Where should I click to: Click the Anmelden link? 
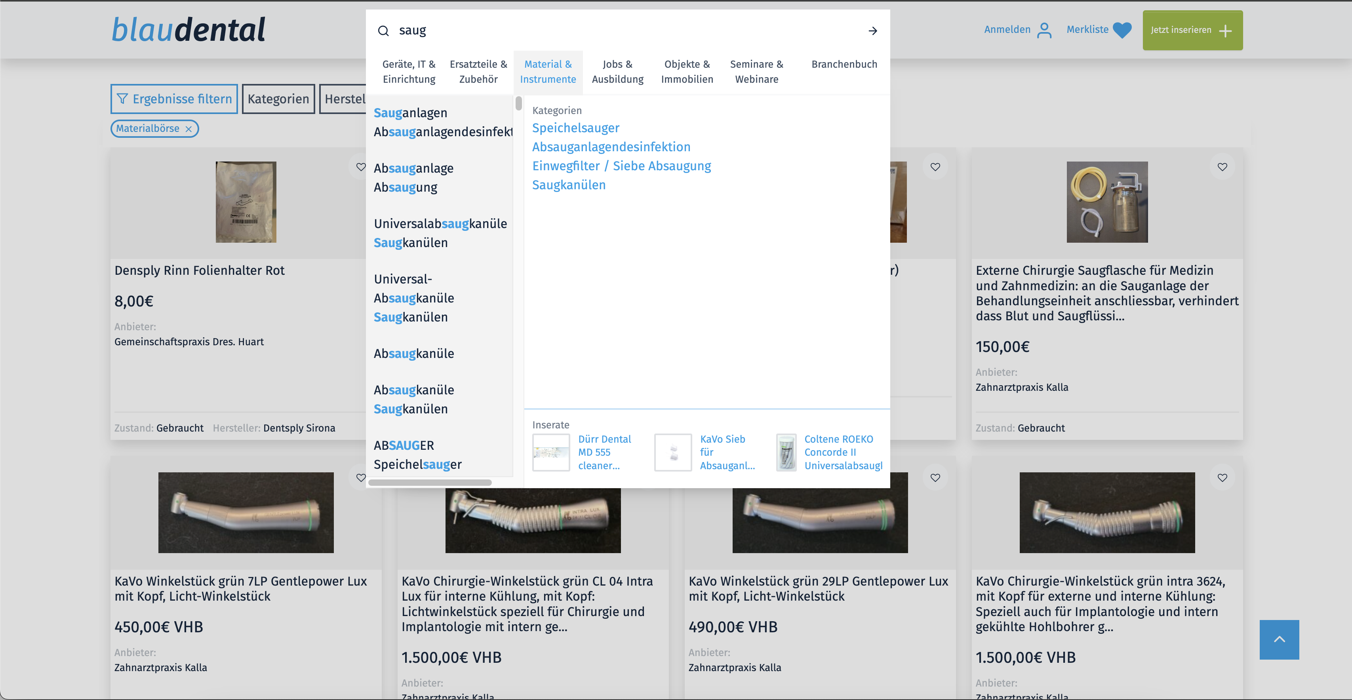click(x=1007, y=30)
